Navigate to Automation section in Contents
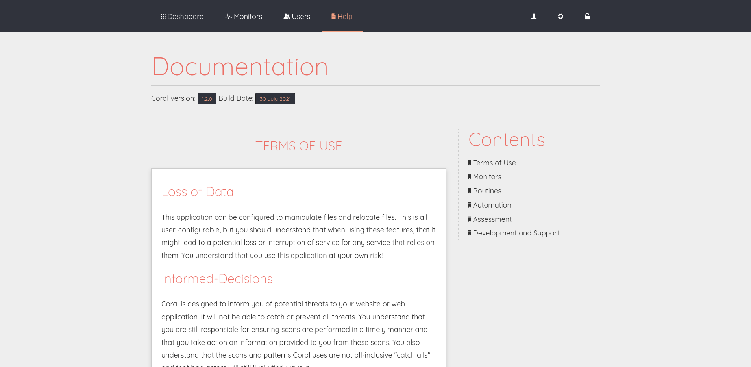 tap(492, 205)
